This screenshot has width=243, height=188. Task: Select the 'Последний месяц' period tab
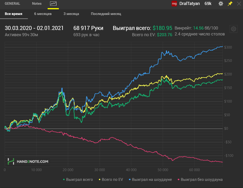pos(106,14)
